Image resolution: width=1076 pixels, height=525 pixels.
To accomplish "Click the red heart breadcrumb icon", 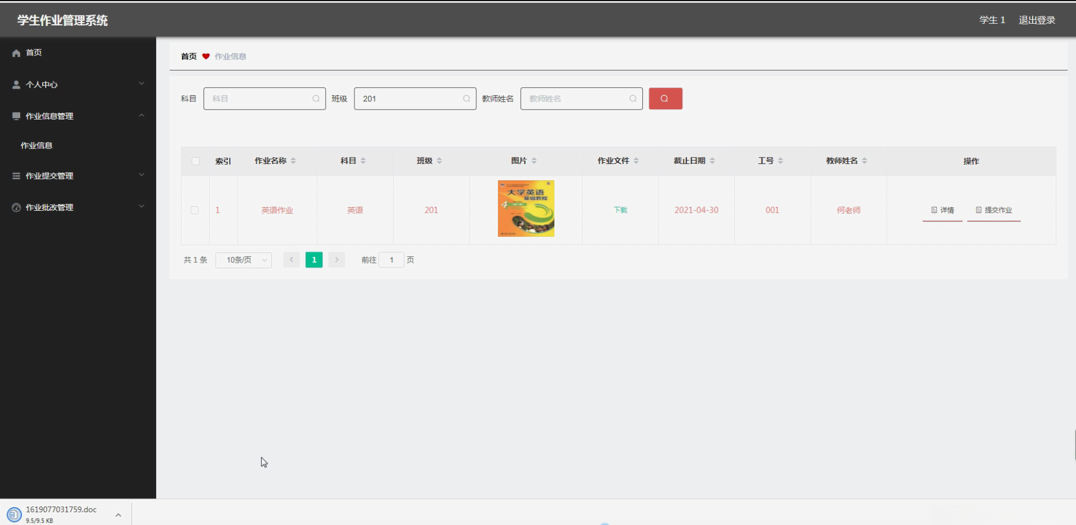I will 206,57.
